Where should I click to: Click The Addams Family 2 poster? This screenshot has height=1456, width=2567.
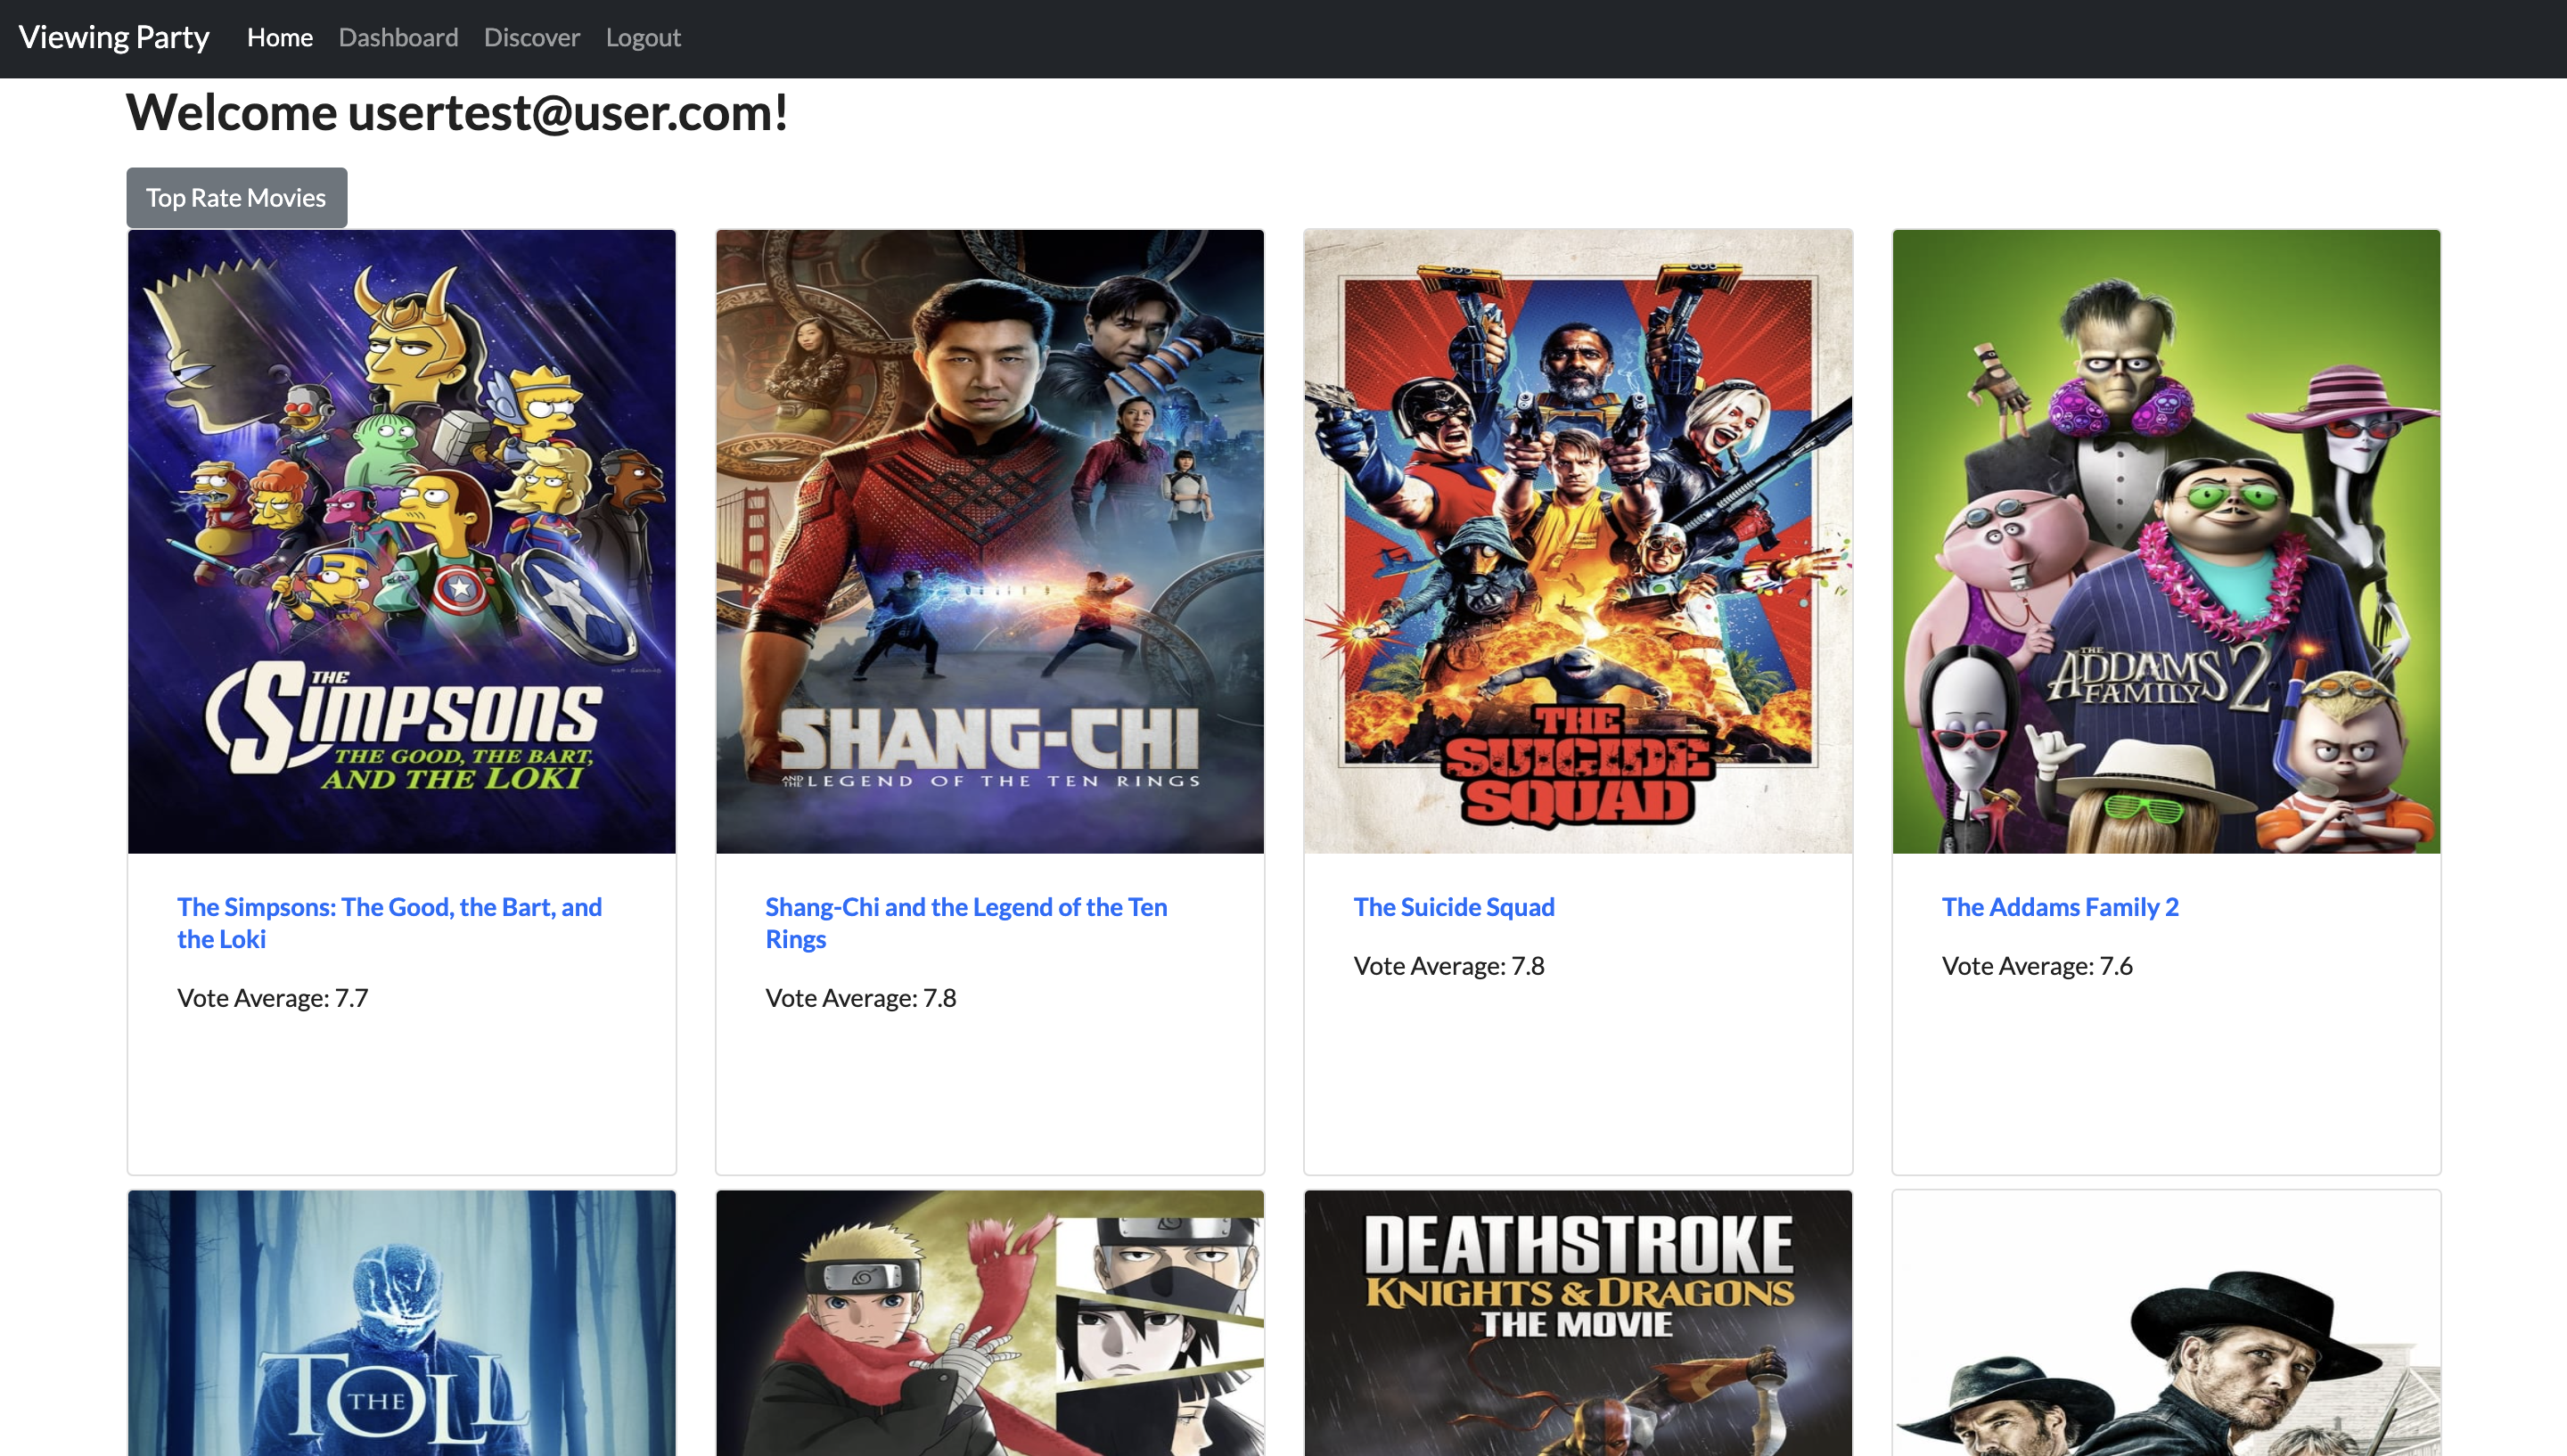coord(2165,541)
